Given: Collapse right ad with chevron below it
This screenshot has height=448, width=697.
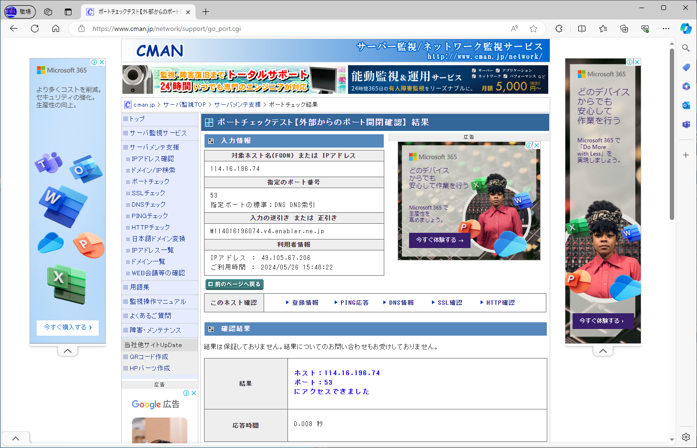Looking at the screenshot, I should tap(603, 351).
